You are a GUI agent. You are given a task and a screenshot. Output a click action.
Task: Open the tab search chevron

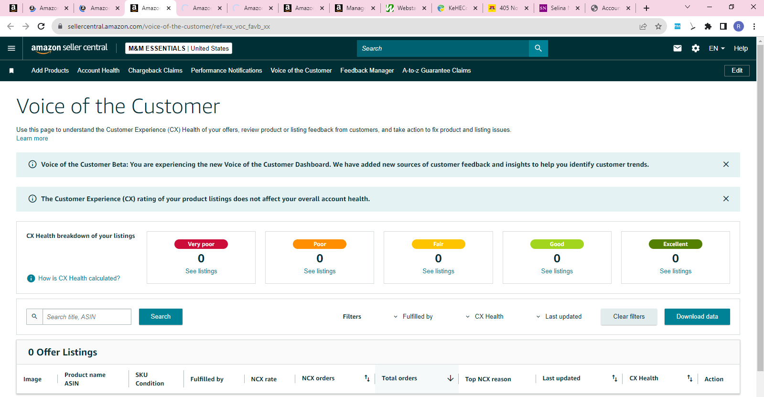pos(688,7)
